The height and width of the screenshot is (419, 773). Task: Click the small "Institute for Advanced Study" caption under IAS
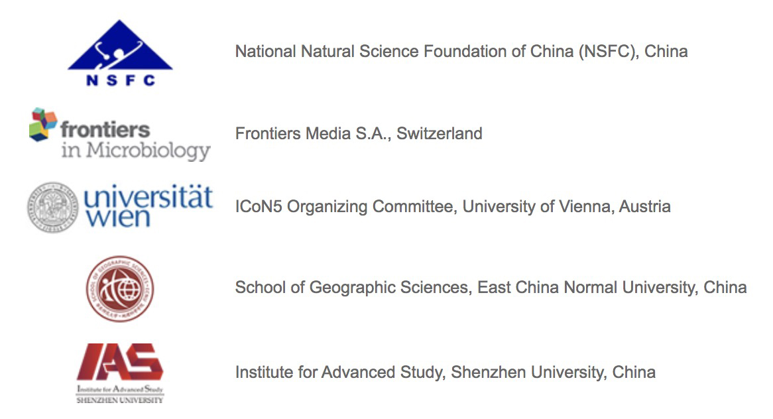120,389
